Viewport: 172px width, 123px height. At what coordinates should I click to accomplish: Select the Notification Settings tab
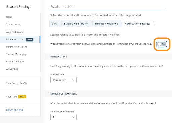137,24
